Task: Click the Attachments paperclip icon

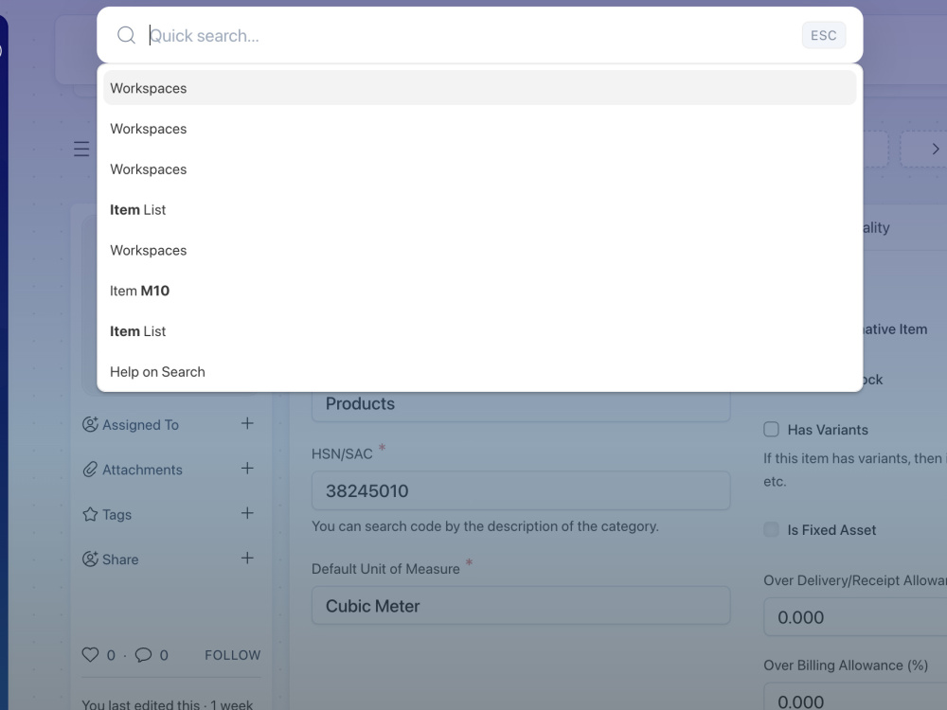Action: click(90, 470)
